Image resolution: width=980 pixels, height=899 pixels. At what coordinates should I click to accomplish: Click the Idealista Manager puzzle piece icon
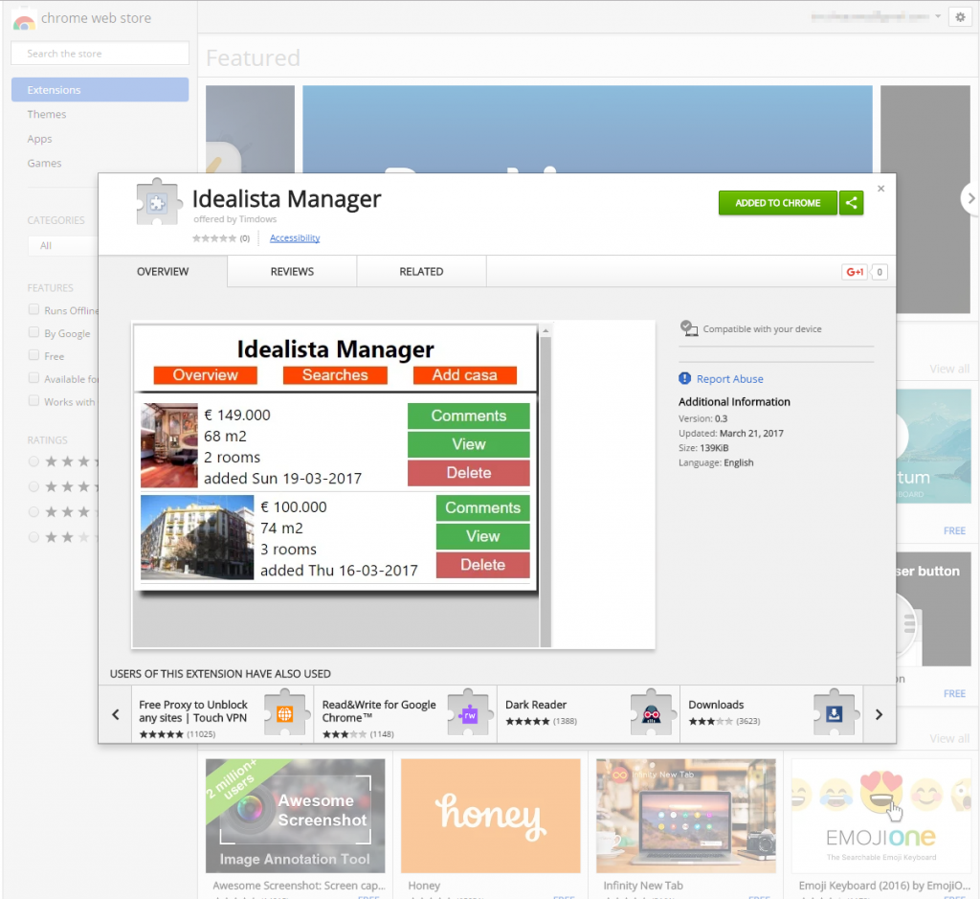159,202
